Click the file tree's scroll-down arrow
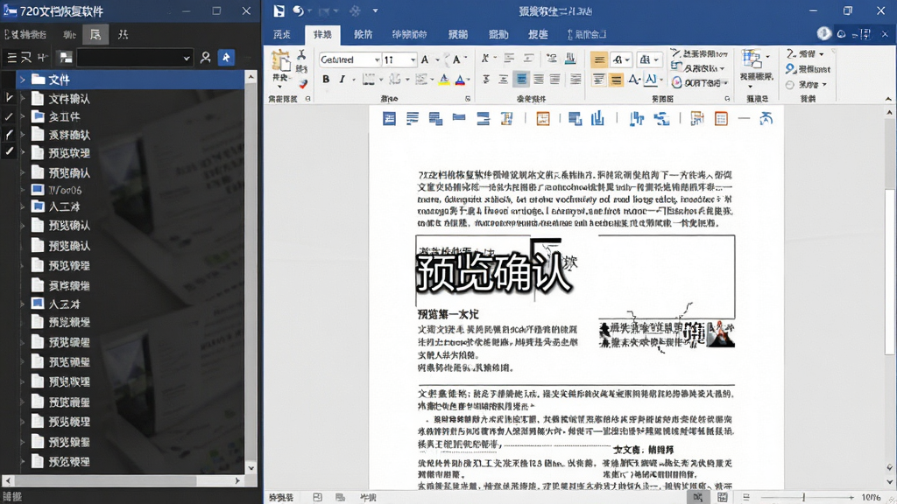The image size is (897, 504). click(x=251, y=468)
